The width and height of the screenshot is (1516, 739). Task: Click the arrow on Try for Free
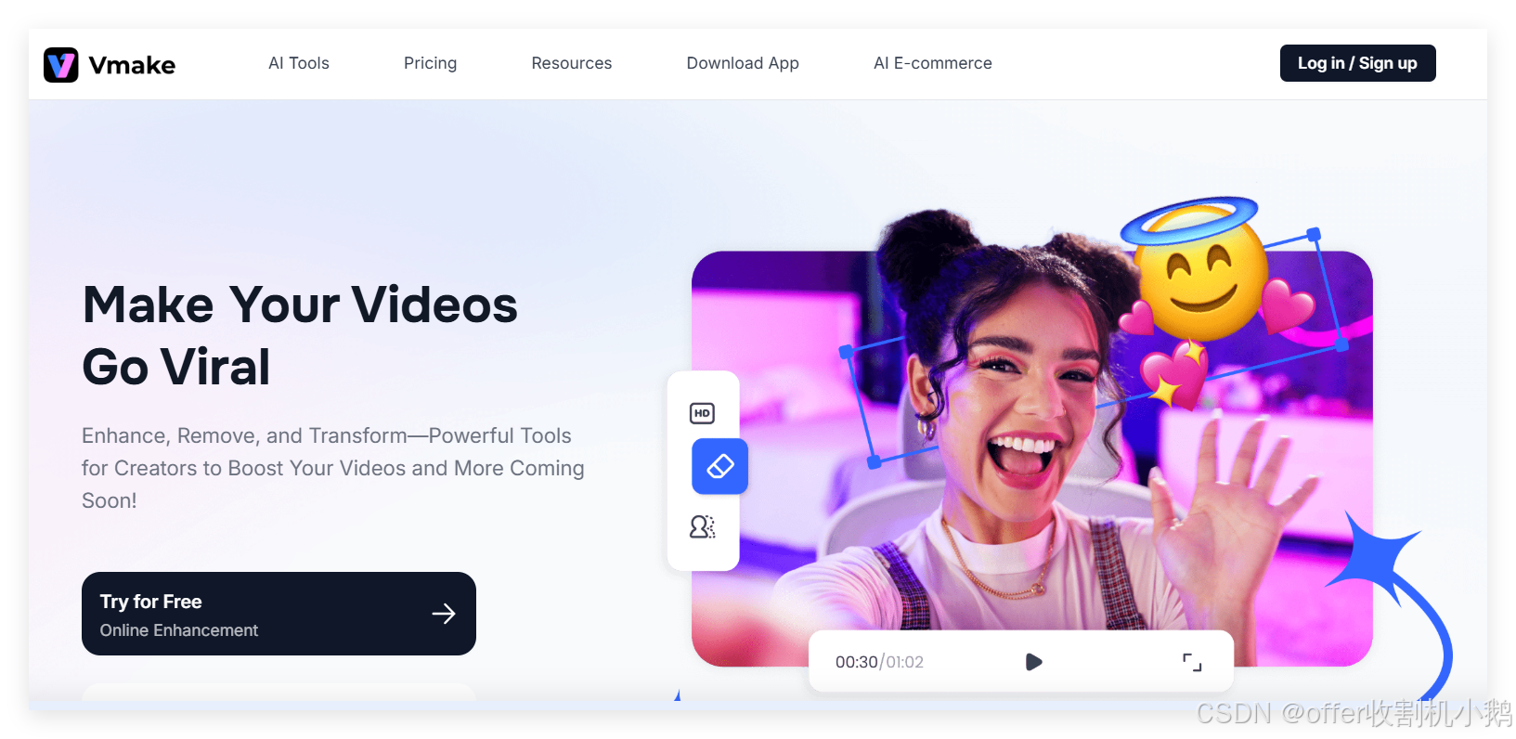pos(444,614)
